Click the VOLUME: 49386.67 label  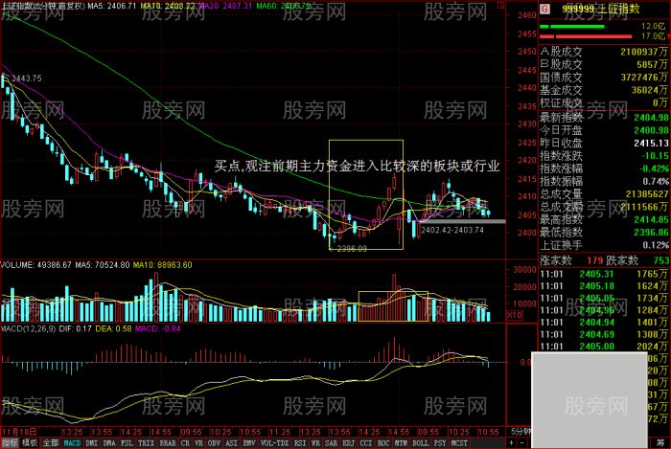[36, 265]
